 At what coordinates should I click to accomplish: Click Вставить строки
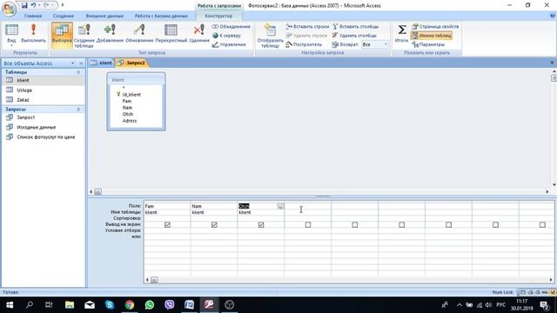[x=307, y=27]
